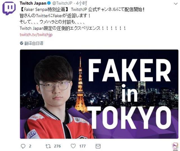Image resolution: width=180 pixels, height=151 pixels.
Task: Open the Twitch Japan display name
Action: [x=33, y=3]
